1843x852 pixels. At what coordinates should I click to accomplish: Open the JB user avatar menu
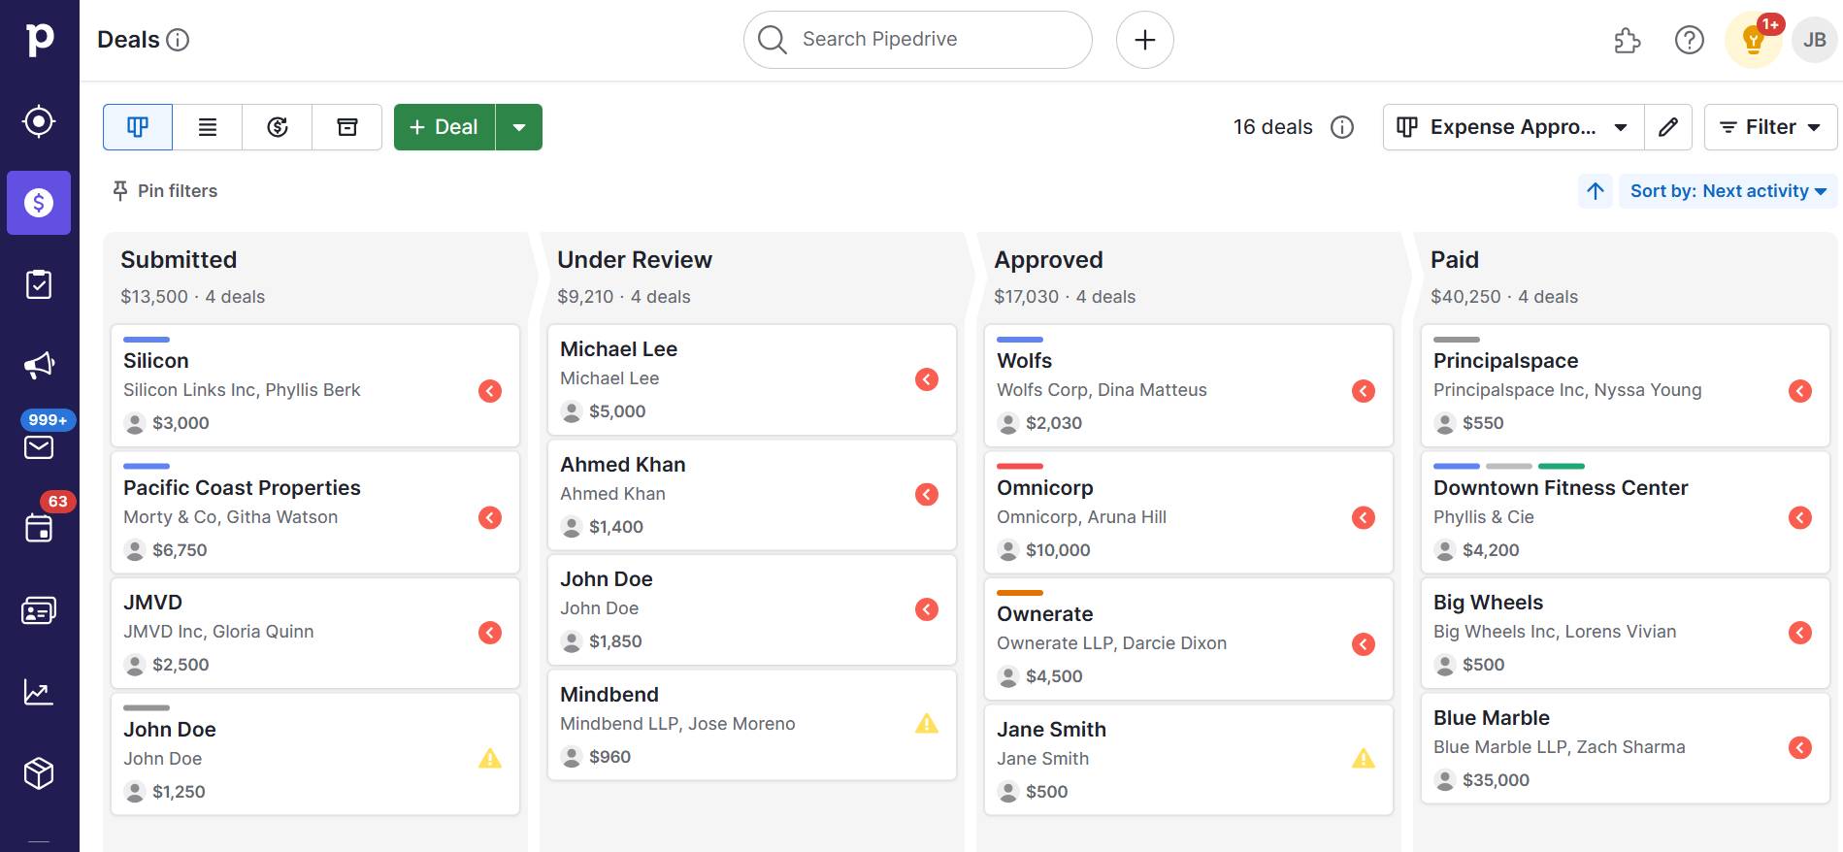[1815, 40]
